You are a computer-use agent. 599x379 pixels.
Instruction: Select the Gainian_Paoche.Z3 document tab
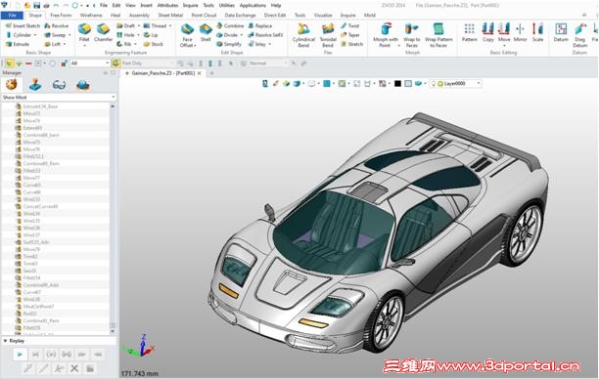[163, 73]
